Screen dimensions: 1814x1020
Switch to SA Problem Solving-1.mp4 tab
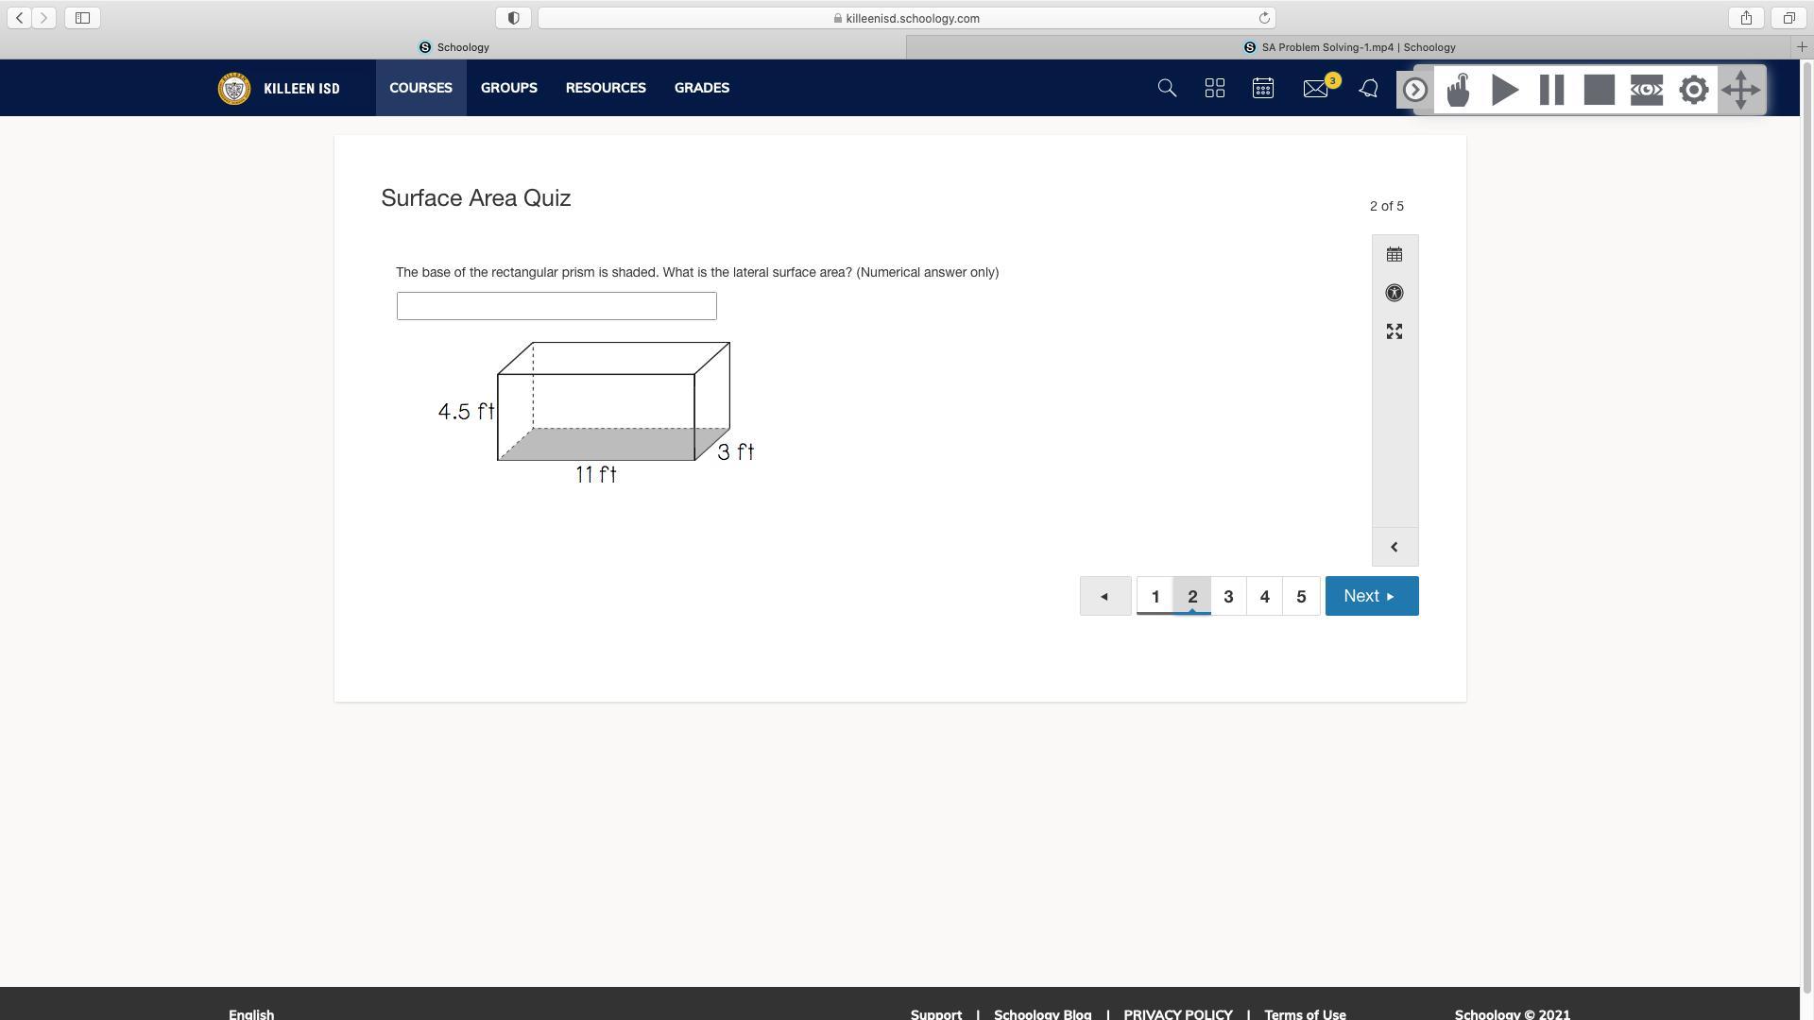click(x=1349, y=47)
